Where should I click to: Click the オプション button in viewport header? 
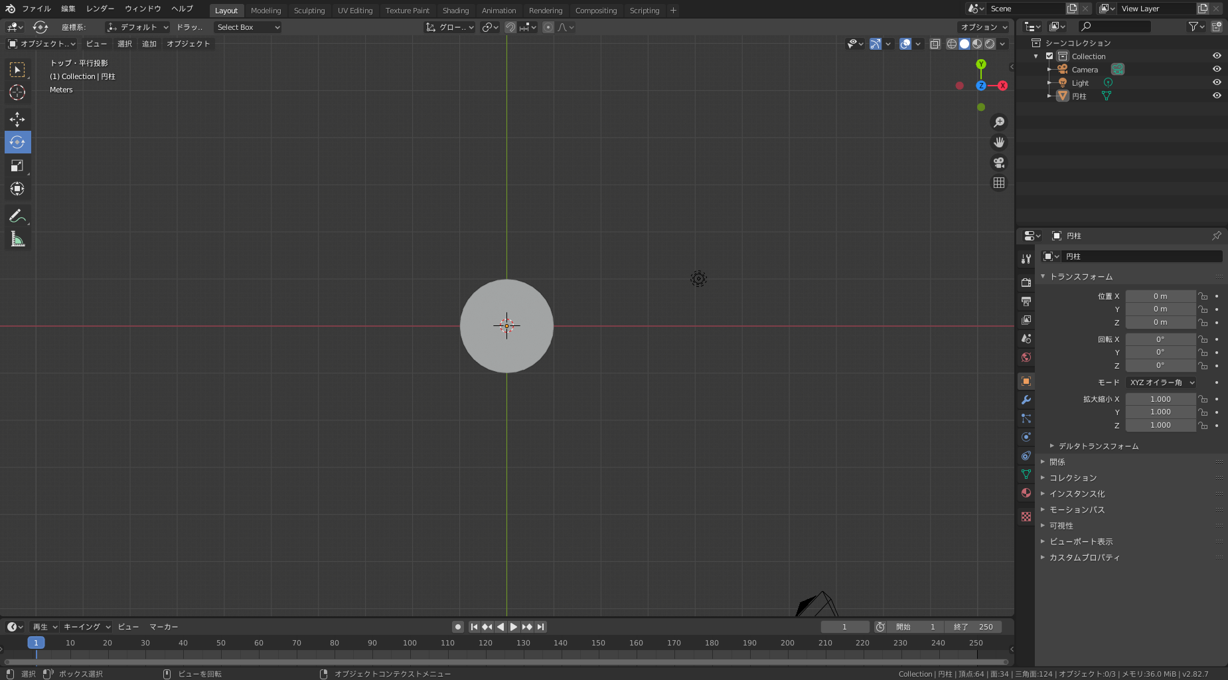(984, 27)
